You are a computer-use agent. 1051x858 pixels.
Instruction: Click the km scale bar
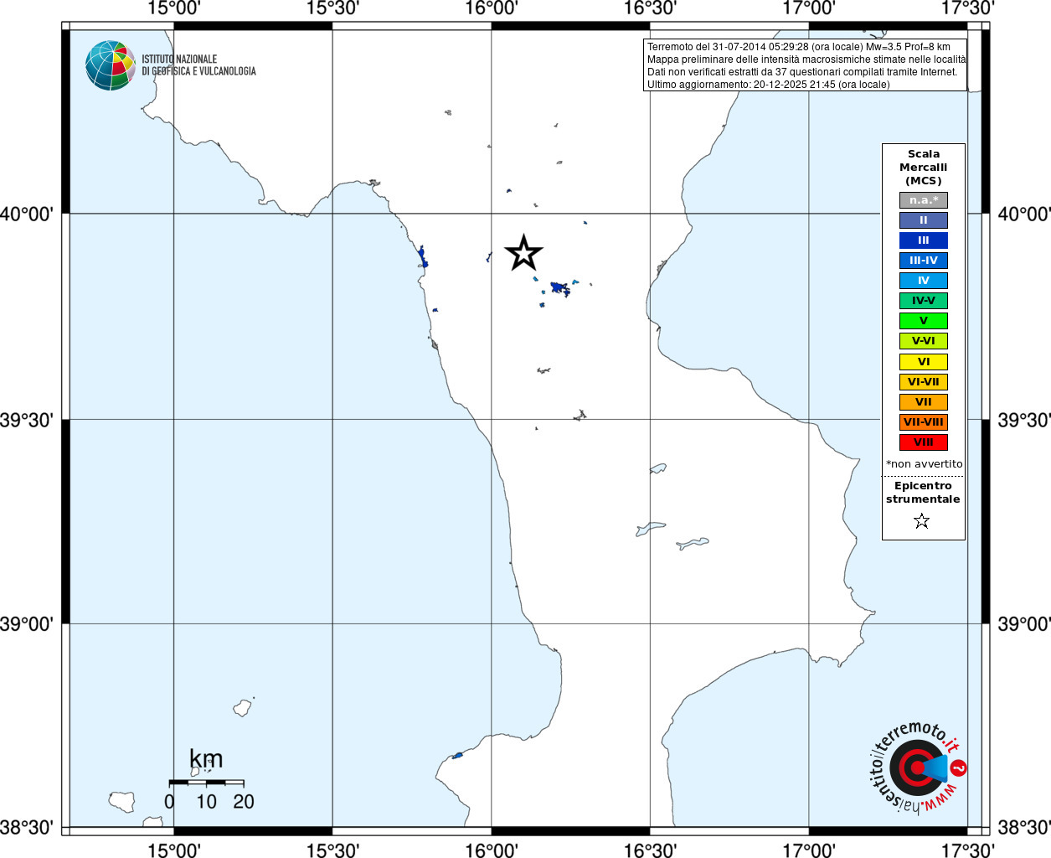click(x=206, y=783)
